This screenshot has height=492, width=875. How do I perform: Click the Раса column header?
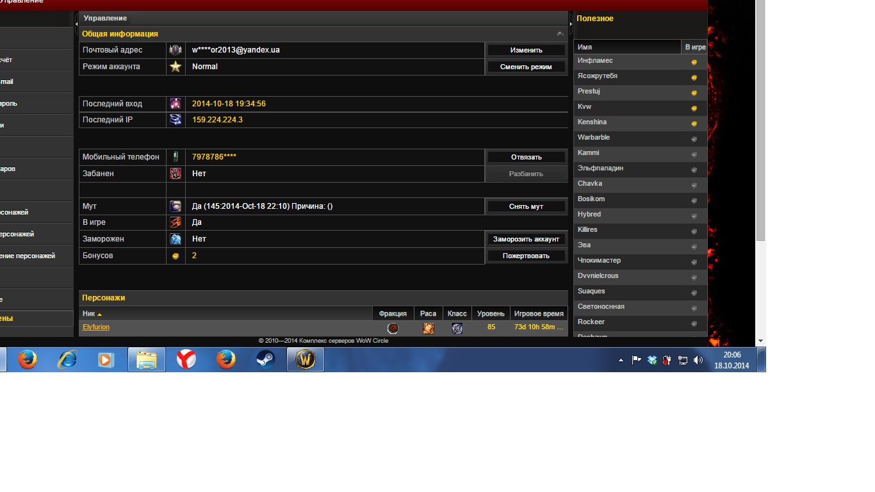click(x=428, y=313)
